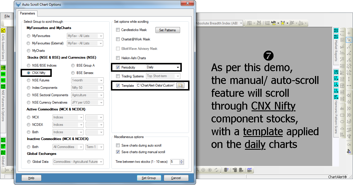Choose the Global Data radio option

(28, 162)
